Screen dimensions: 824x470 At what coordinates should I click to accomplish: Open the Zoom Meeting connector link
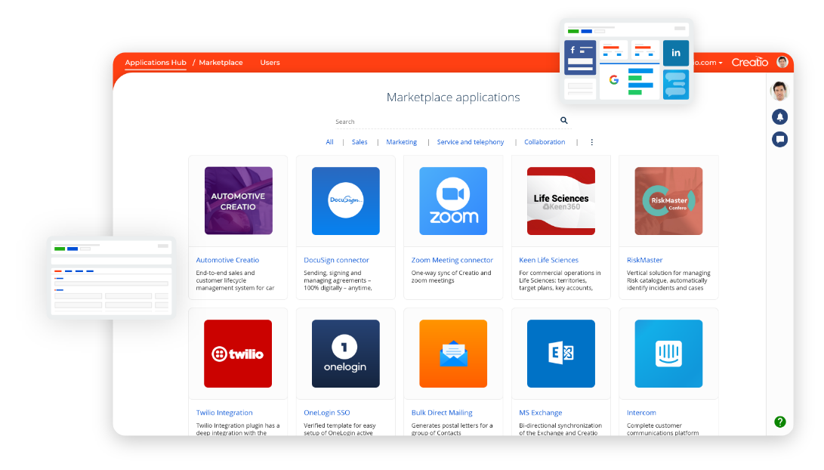pos(452,260)
